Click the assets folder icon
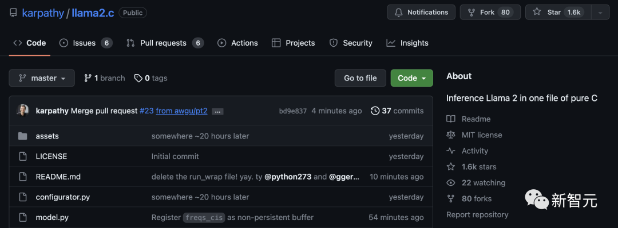Image resolution: width=618 pixels, height=228 pixels. click(x=23, y=136)
